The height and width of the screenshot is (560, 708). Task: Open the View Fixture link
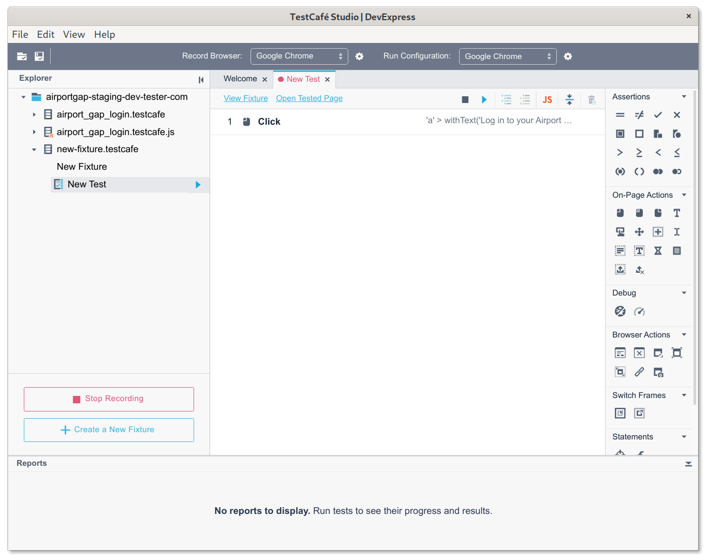pyautogui.click(x=246, y=98)
